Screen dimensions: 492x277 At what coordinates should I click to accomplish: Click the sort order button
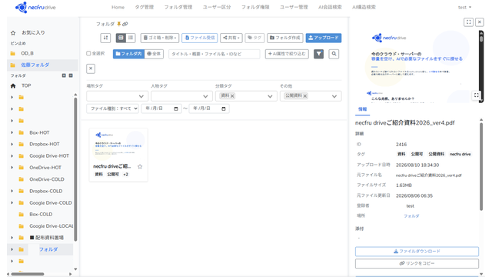[x=106, y=38]
